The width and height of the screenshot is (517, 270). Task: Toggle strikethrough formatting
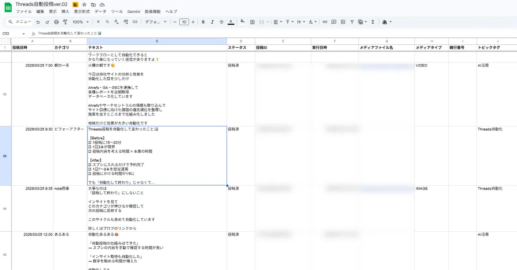click(x=221, y=22)
